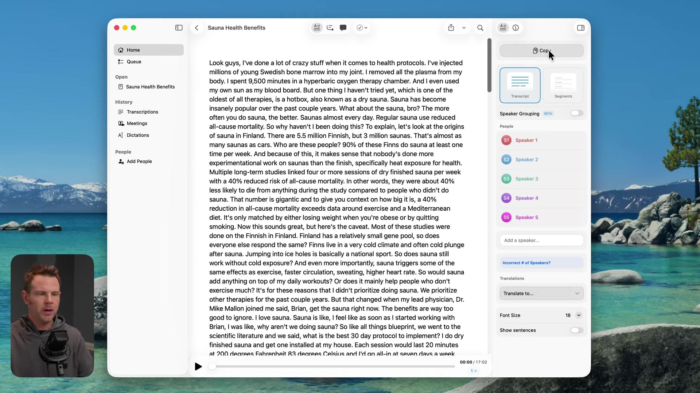Select the transcript view toolbar icon

pos(317,28)
